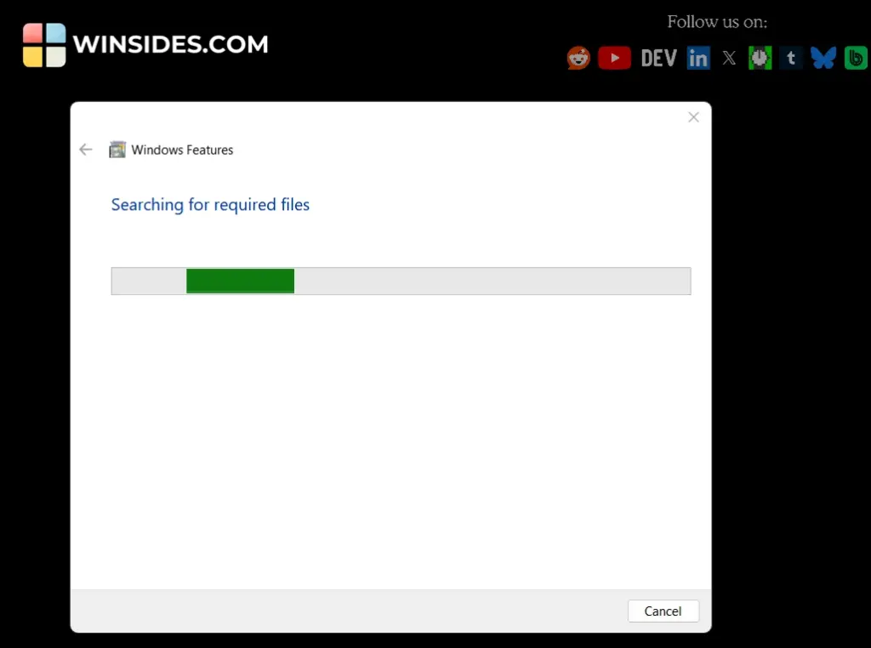The height and width of the screenshot is (648, 871).
Task: Click the Tumblr icon
Action: 791,57
